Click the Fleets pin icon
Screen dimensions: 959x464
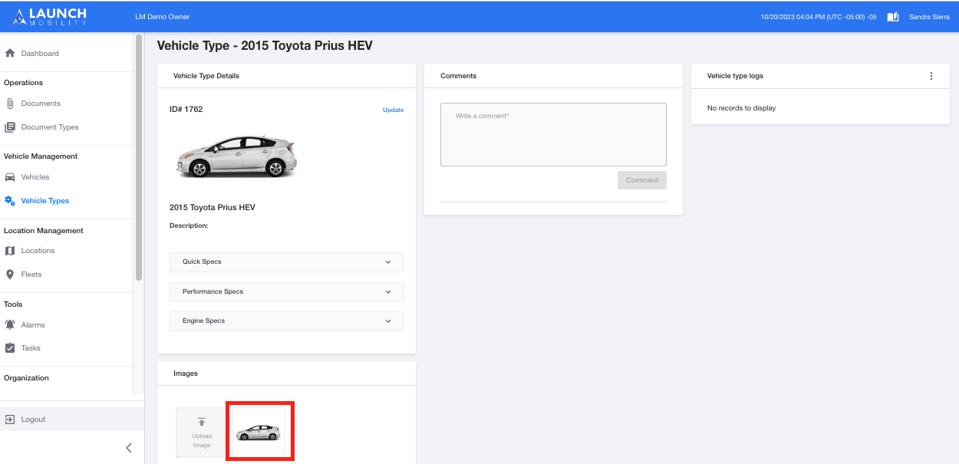(10, 275)
